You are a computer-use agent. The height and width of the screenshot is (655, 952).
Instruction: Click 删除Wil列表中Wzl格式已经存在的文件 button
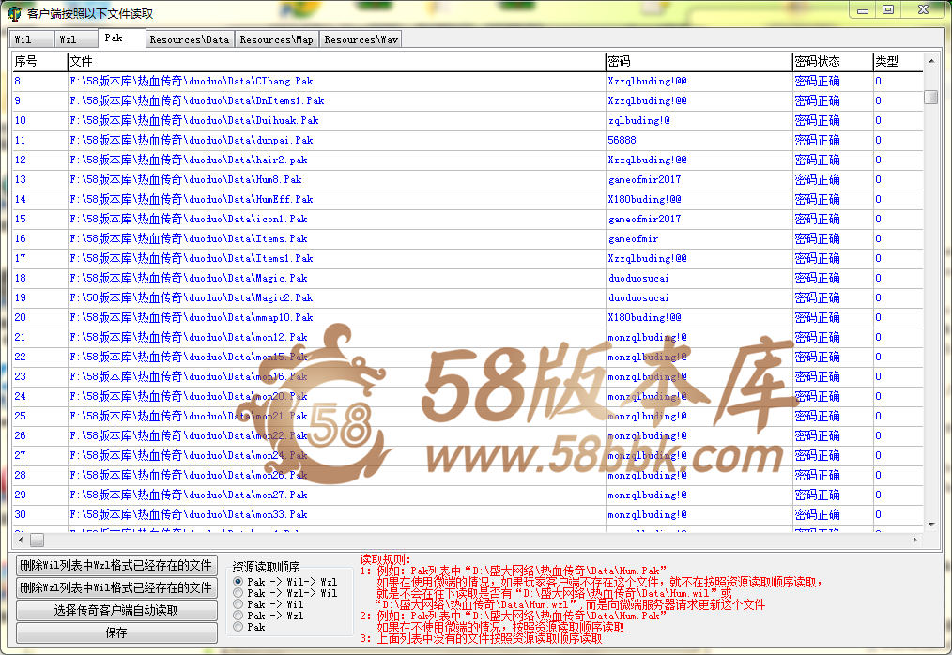(x=116, y=565)
